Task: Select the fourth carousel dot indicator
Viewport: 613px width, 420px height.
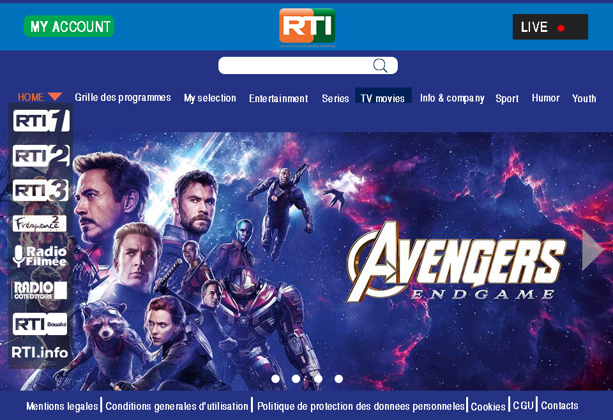Action: pyautogui.click(x=338, y=379)
